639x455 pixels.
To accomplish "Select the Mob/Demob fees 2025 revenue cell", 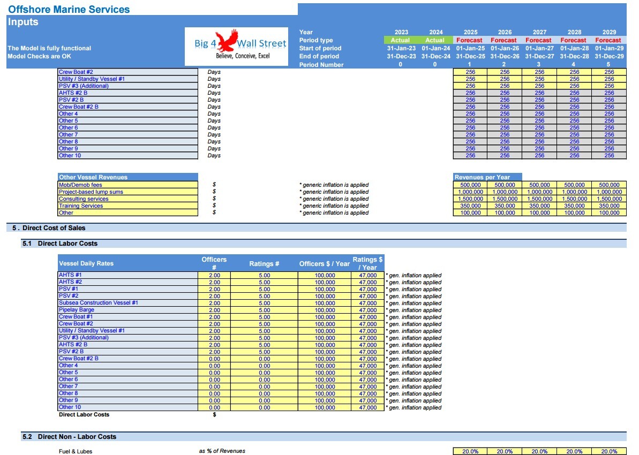I will (x=470, y=185).
